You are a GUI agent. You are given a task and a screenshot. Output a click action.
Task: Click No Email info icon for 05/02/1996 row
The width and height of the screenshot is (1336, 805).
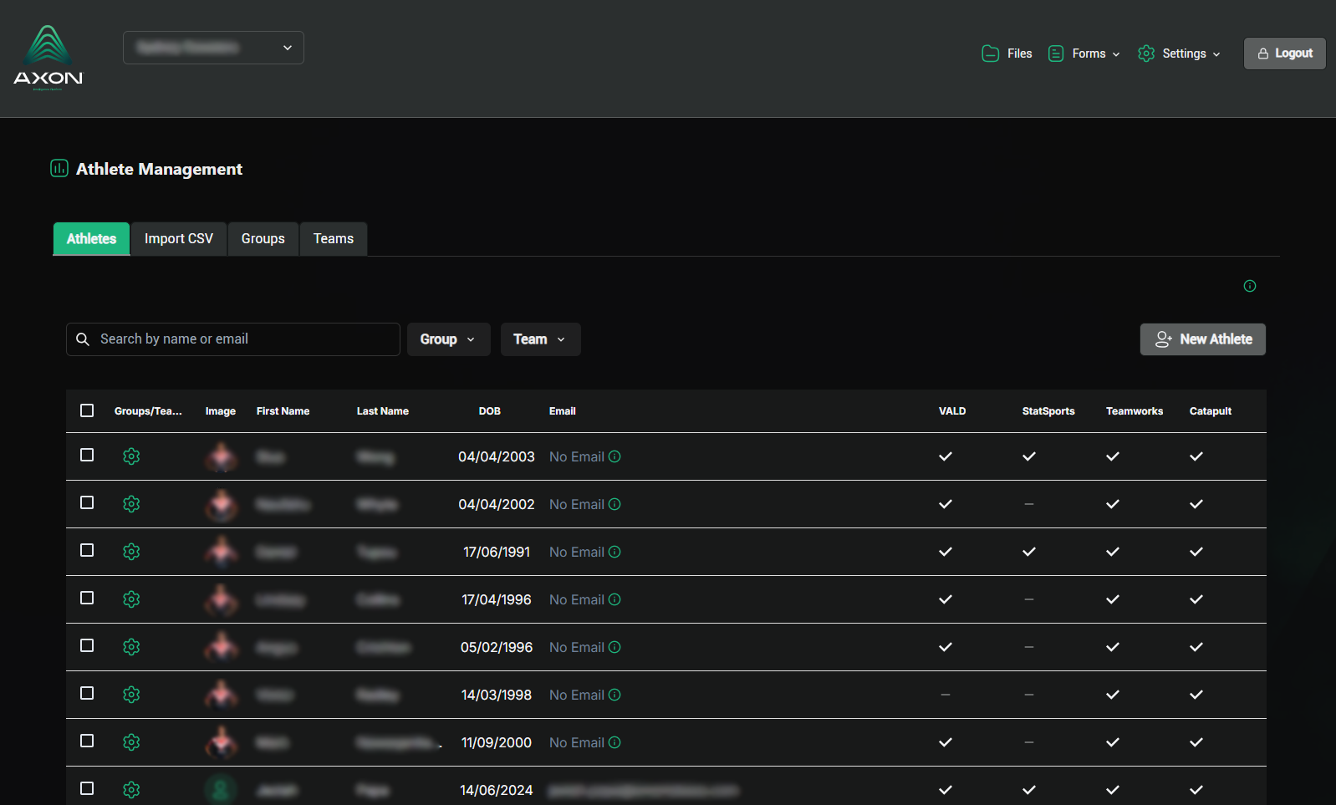[614, 647]
